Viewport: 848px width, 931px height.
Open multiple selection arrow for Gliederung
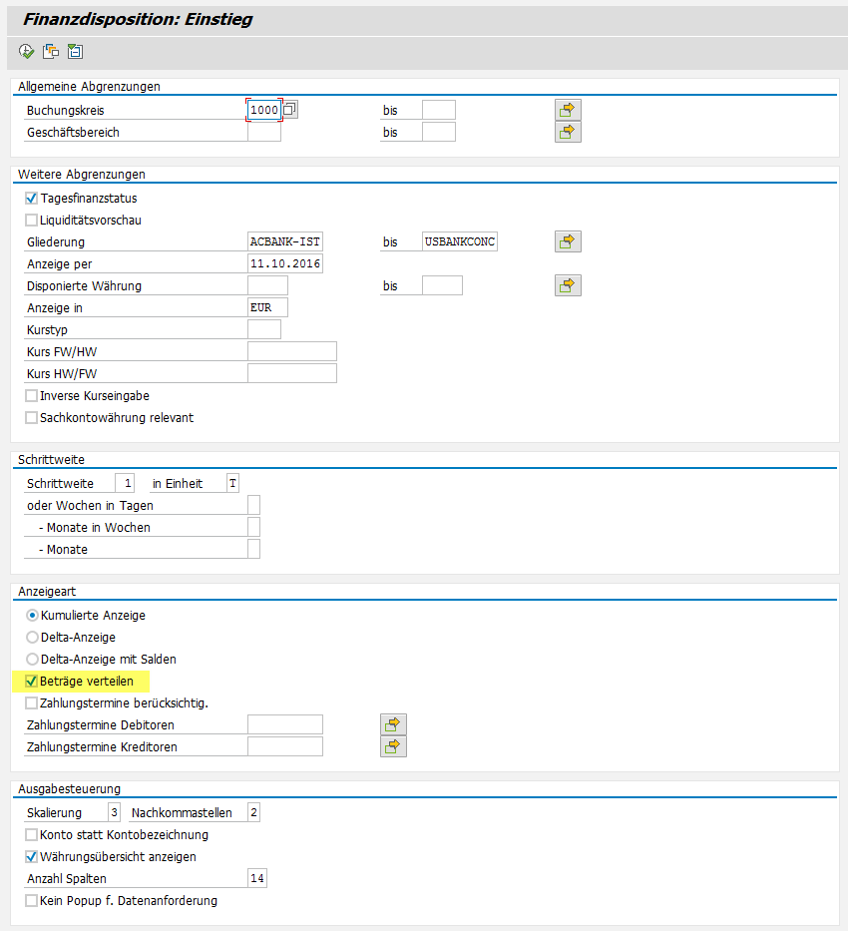click(x=568, y=241)
